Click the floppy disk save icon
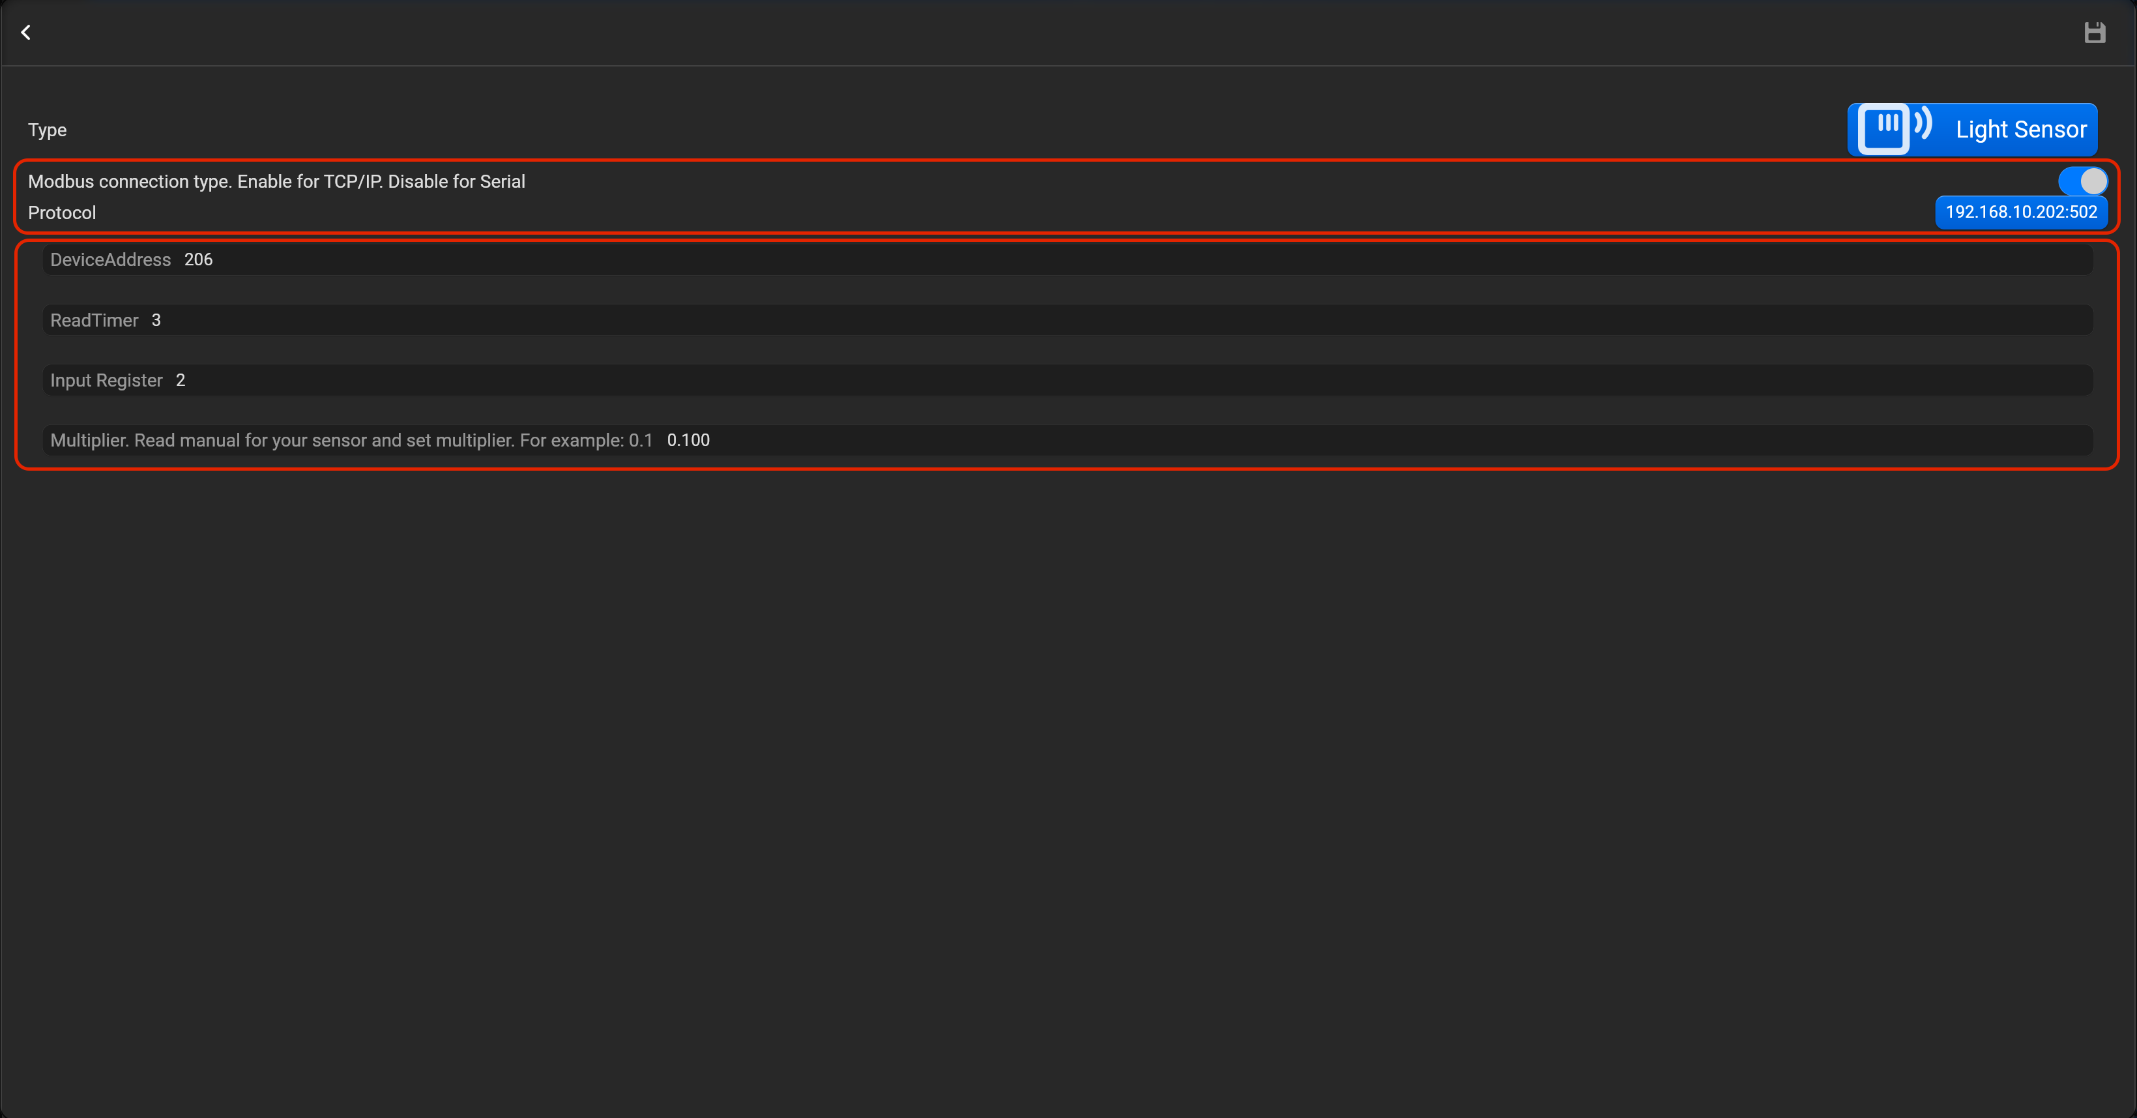 tap(2094, 33)
